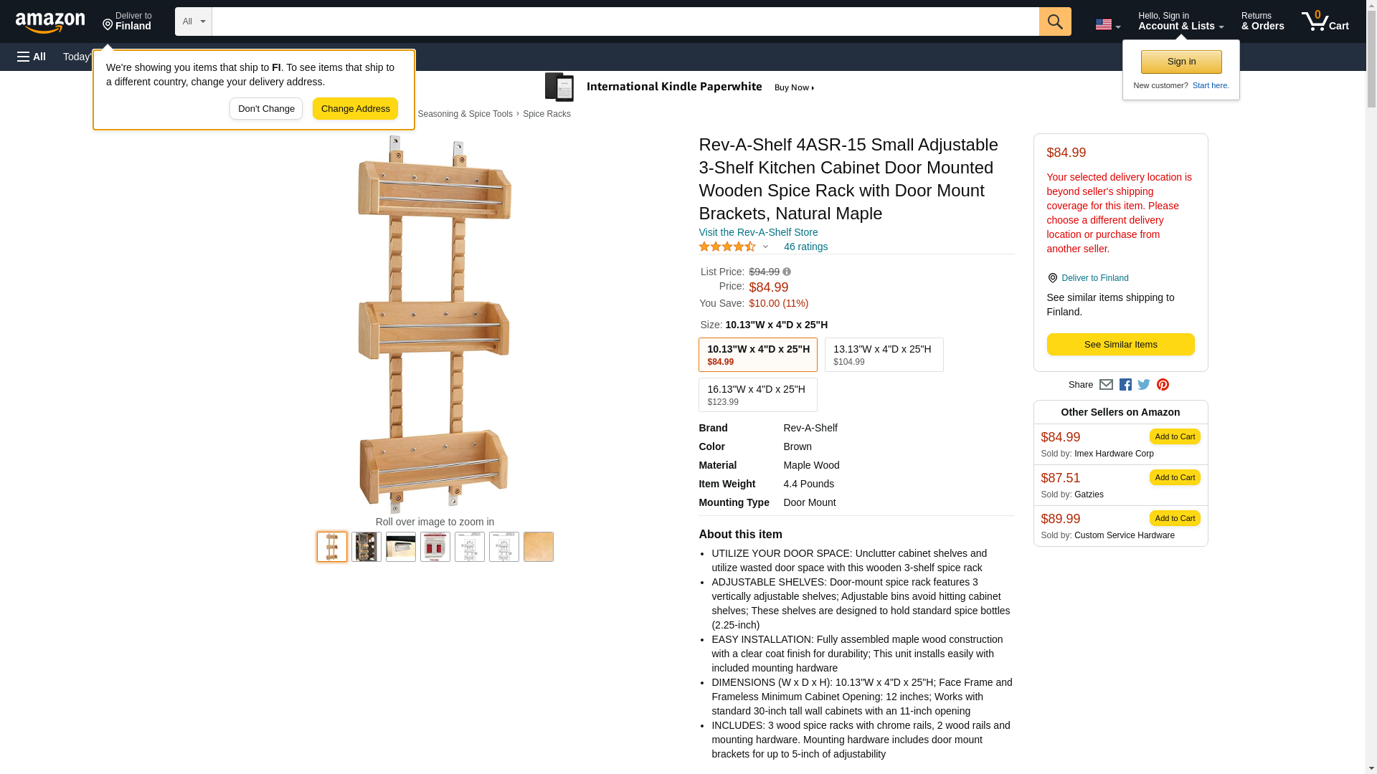Open the All hamburger menu
Viewport: 1377px width, 774px height.
point(32,57)
